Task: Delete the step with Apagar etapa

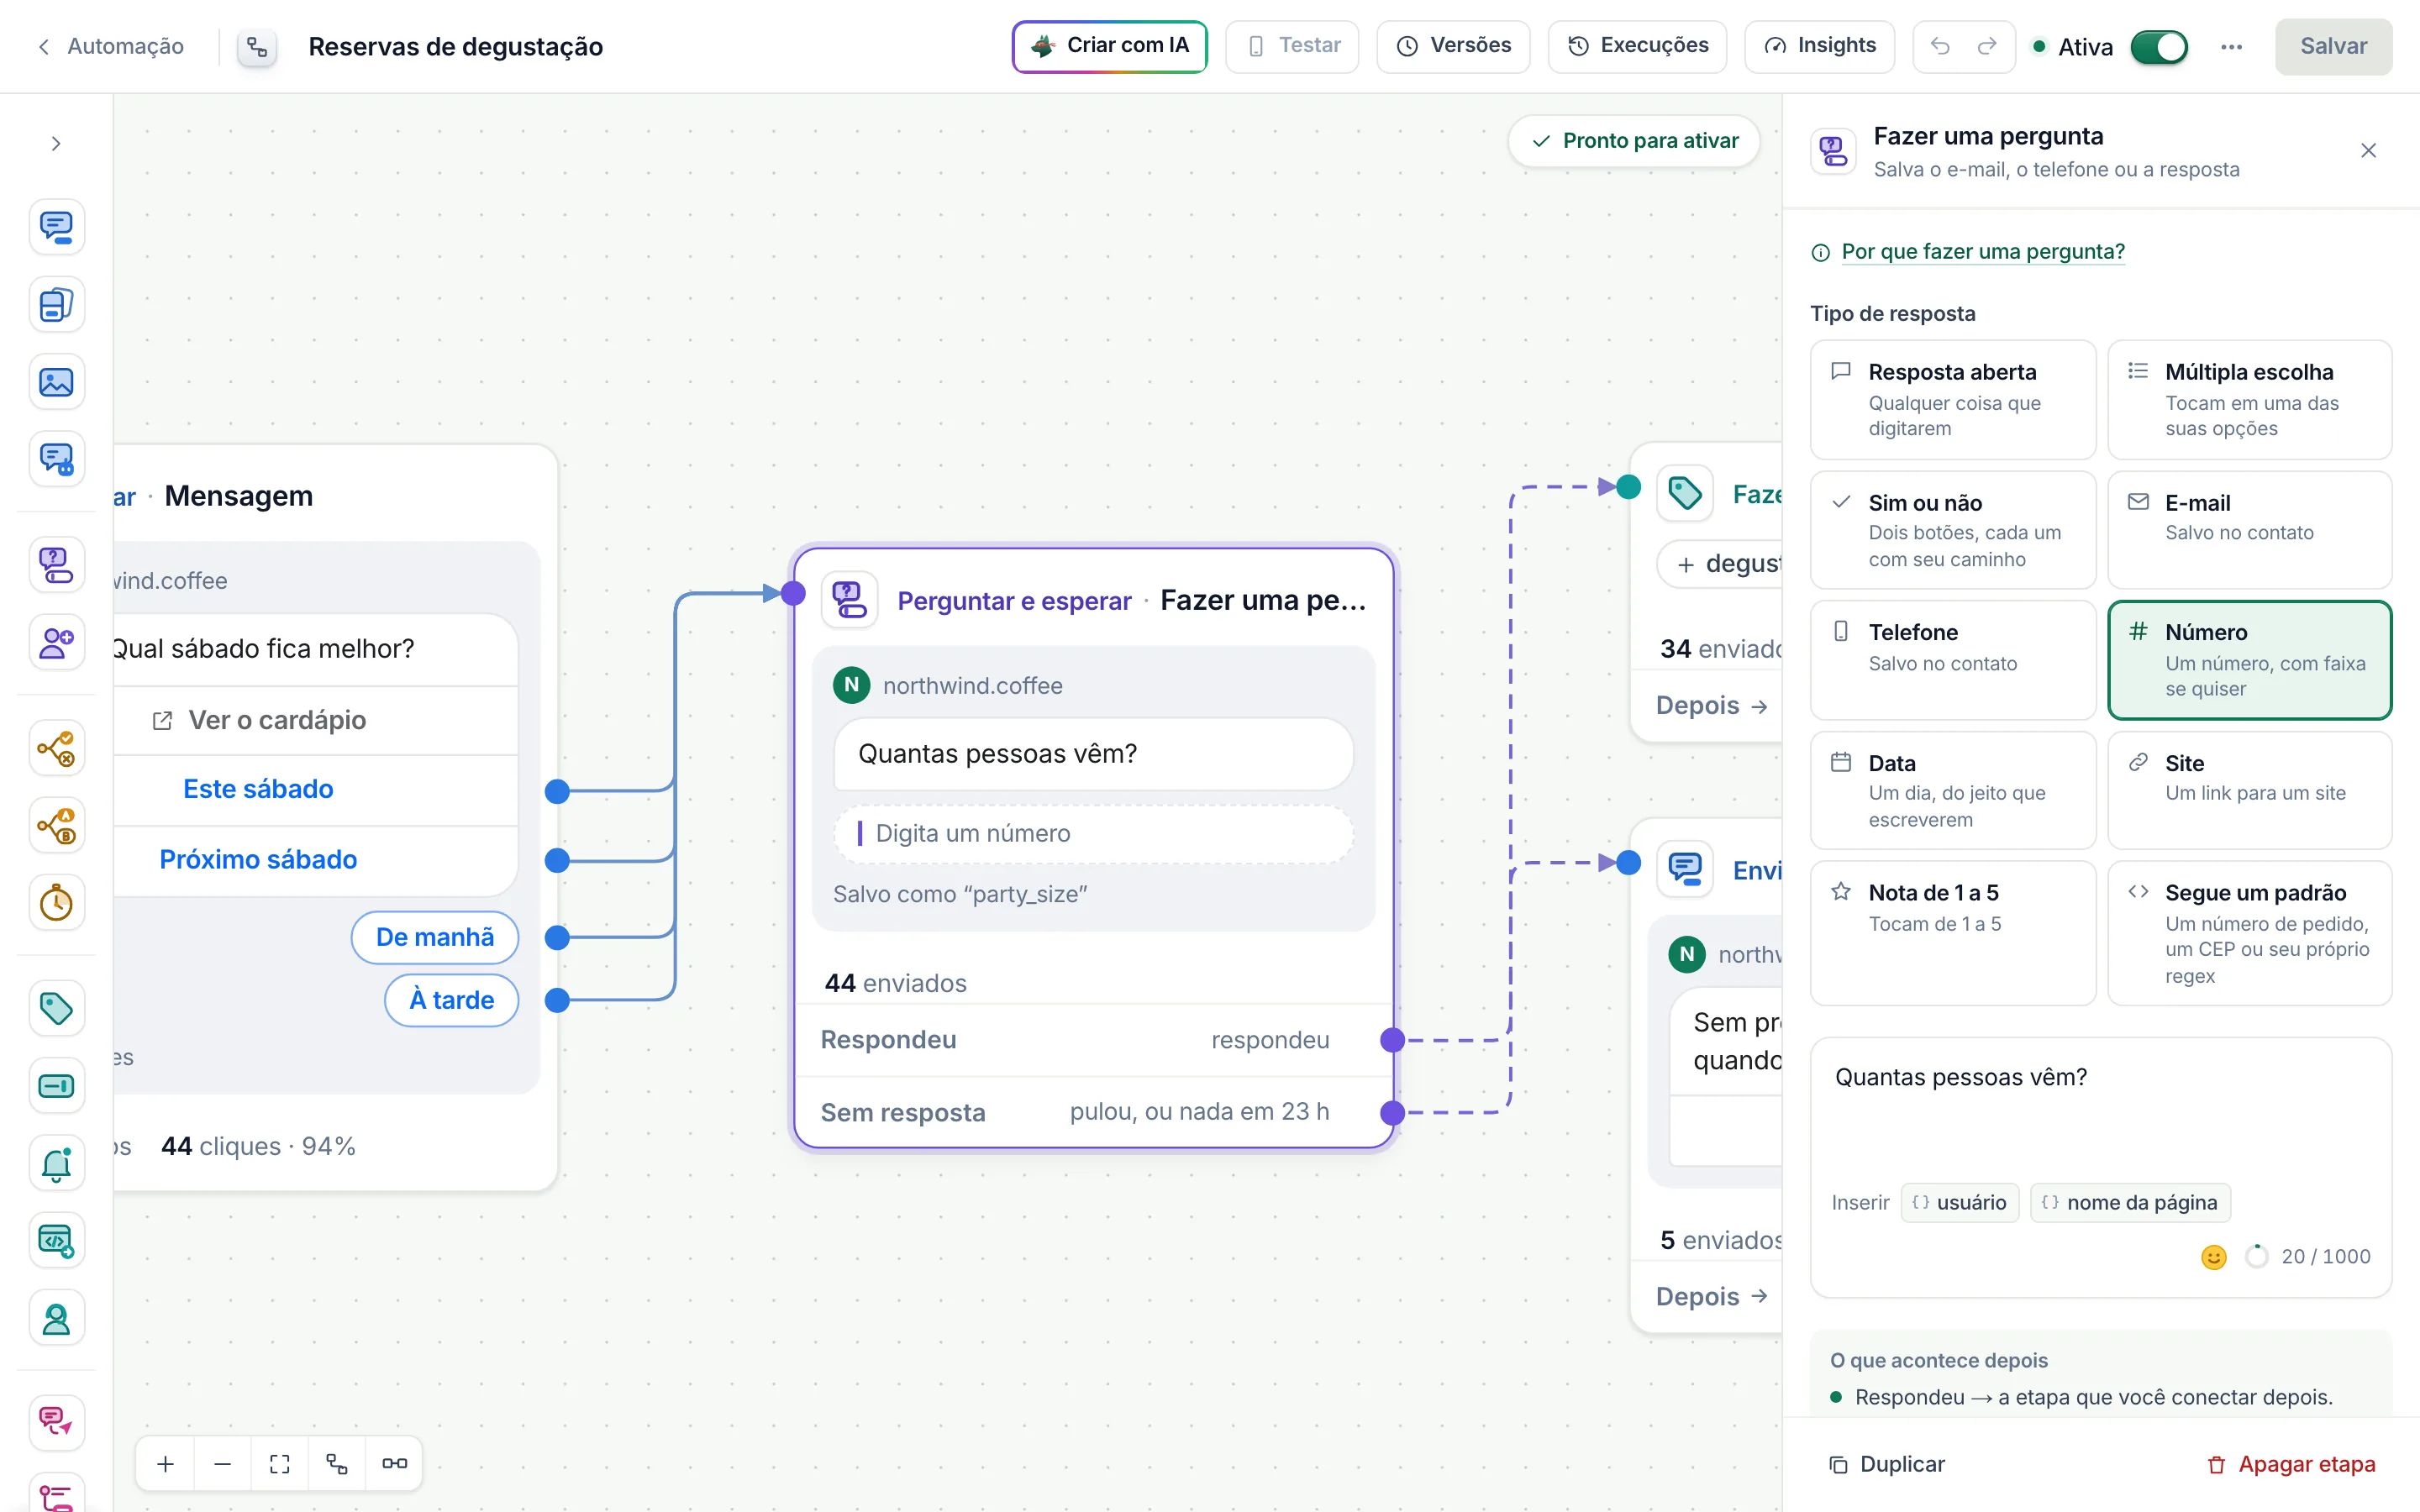Action: pos(2291,1465)
